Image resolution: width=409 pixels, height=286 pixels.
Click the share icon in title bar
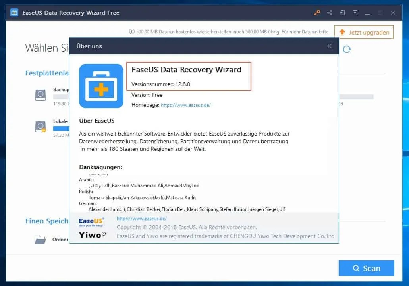(x=330, y=13)
